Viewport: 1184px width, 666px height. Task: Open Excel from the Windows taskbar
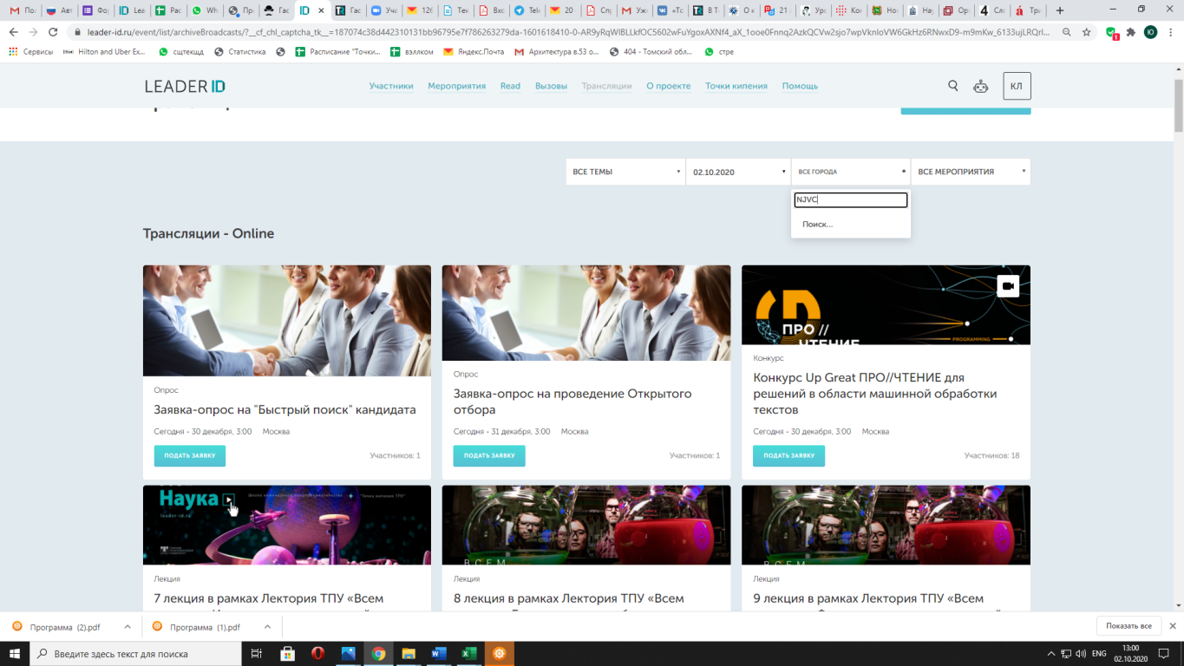pyautogui.click(x=468, y=654)
